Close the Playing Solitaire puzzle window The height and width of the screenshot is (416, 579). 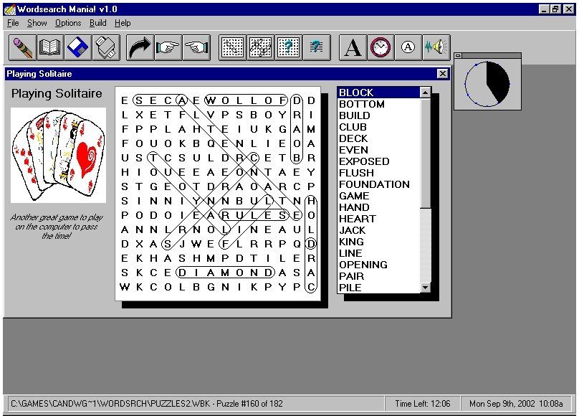442,74
